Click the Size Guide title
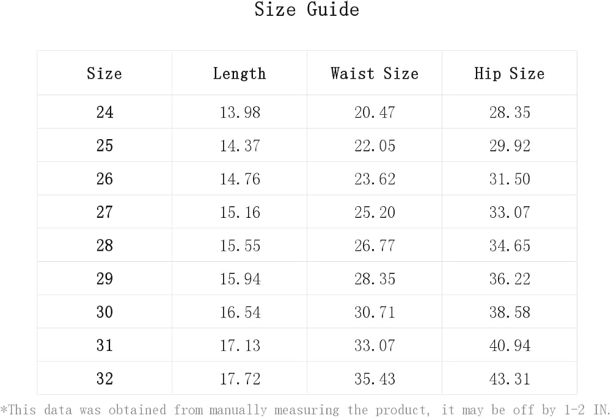 coord(307,9)
